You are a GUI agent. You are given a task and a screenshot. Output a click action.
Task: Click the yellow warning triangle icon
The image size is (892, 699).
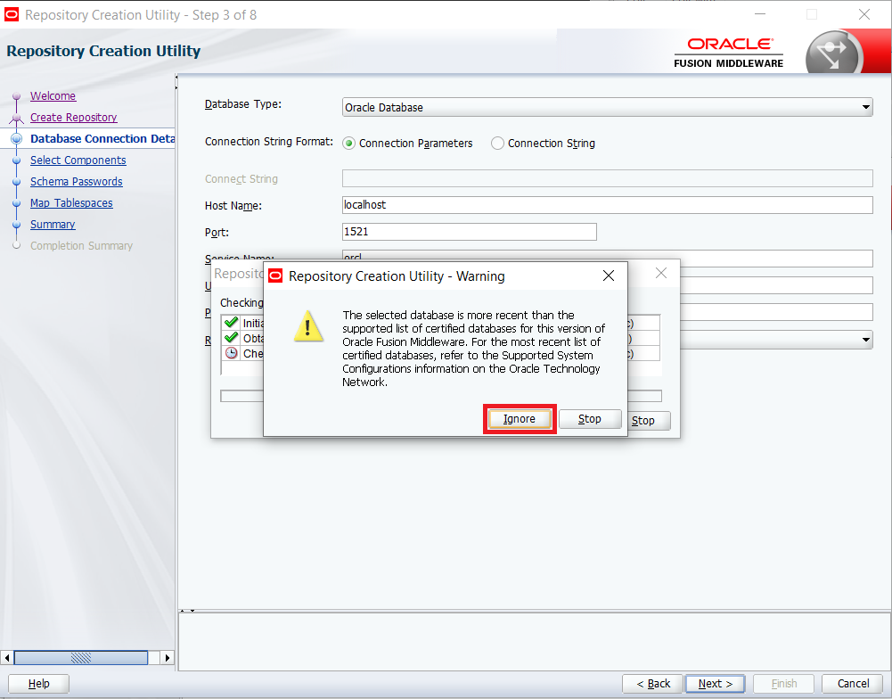308,326
